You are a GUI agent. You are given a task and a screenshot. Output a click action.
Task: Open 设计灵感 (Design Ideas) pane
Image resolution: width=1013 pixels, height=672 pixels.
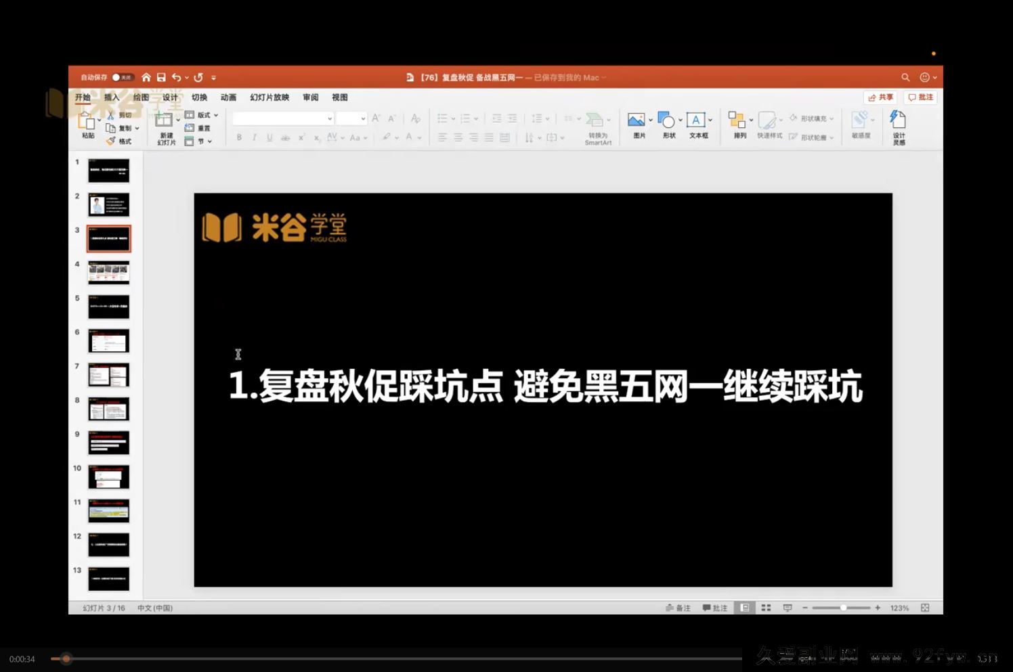coord(898,125)
